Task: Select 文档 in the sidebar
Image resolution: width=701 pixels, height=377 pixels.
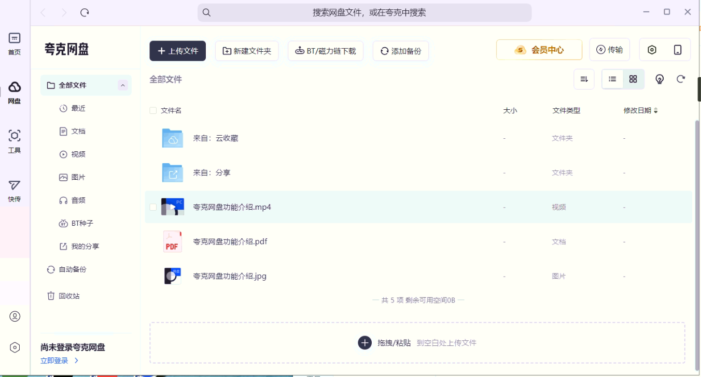Action: pyautogui.click(x=78, y=132)
